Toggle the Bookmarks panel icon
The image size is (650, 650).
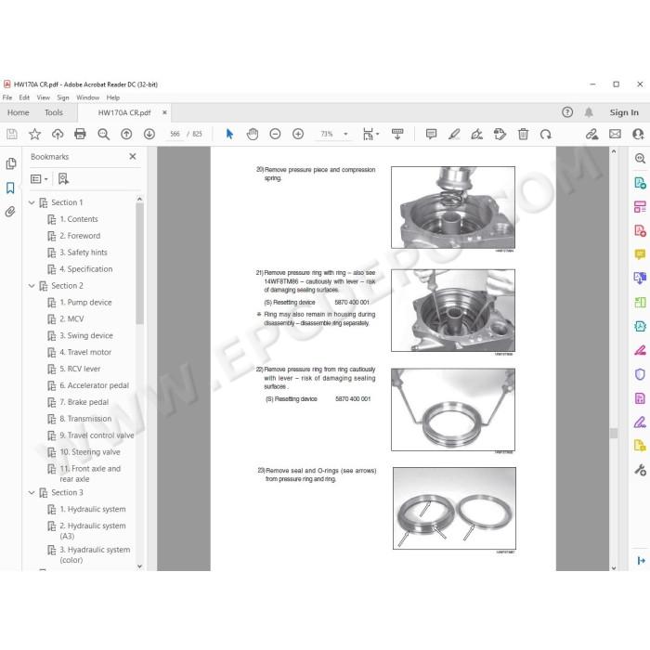coord(10,188)
